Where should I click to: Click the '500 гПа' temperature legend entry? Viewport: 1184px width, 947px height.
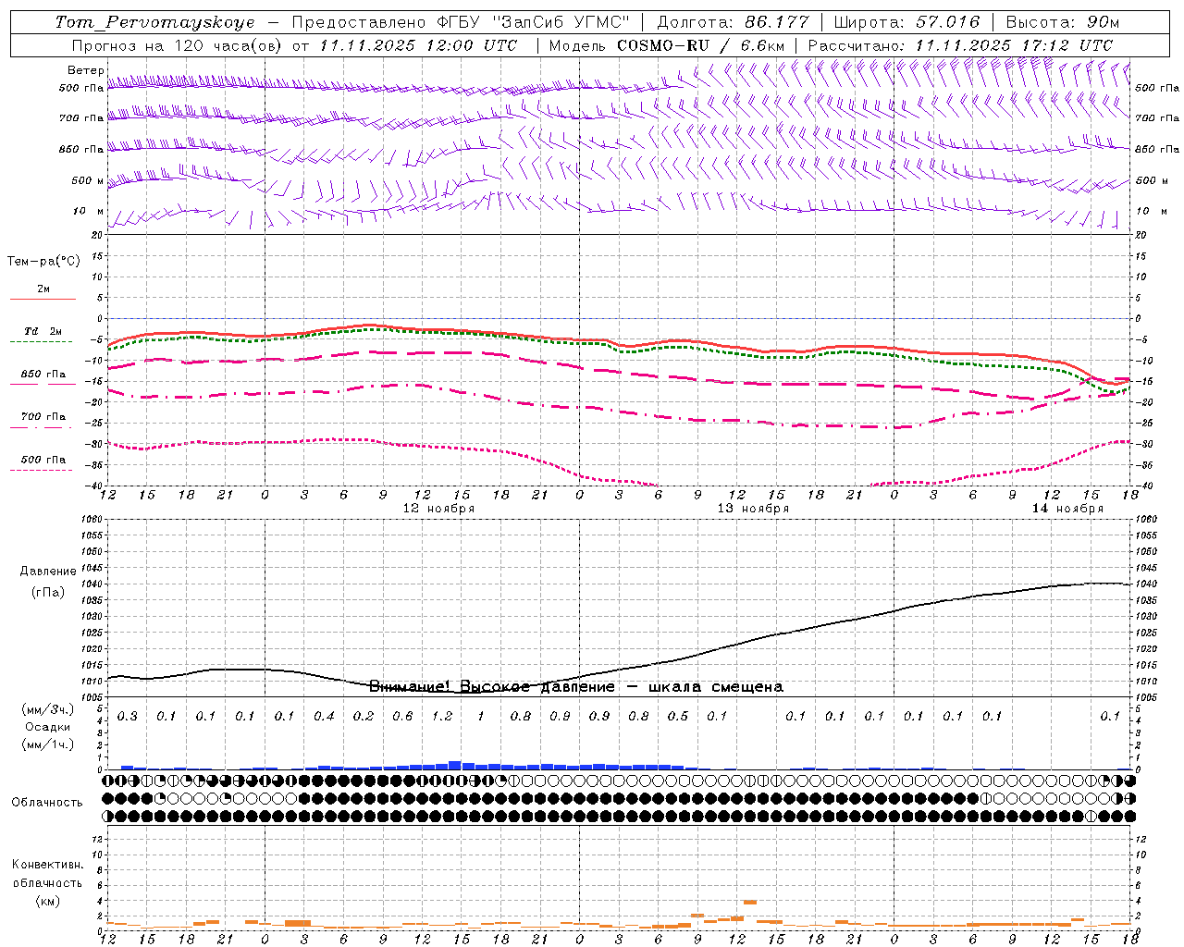pyautogui.click(x=43, y=460)
